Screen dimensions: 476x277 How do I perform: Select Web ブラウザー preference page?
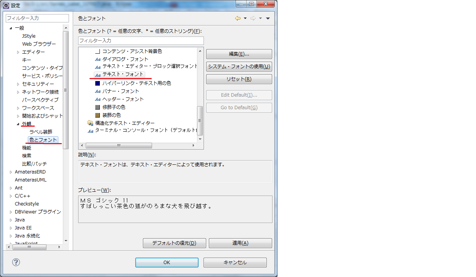[x=39, y=44]
